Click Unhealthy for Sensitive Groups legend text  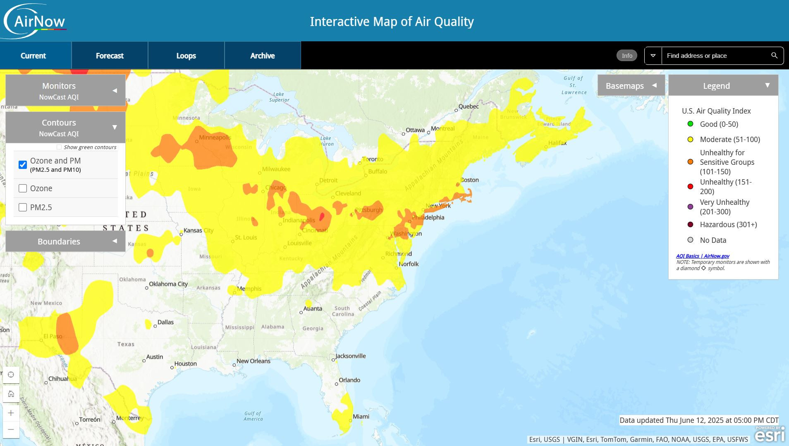tap(727, 162)
